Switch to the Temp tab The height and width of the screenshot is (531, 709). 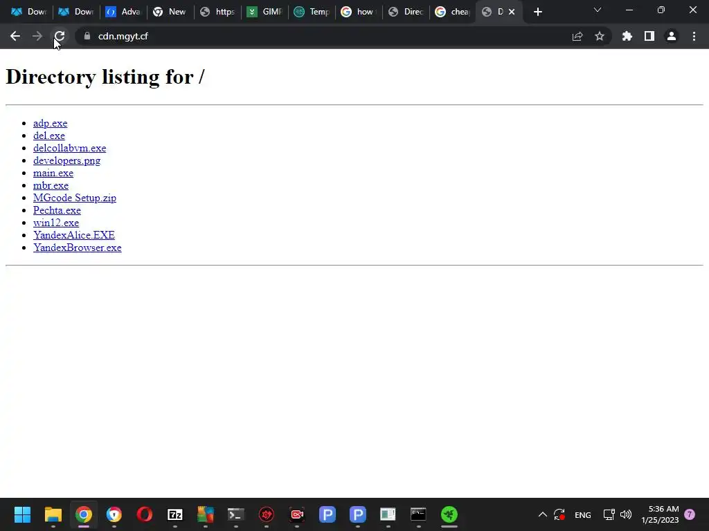click(x=312, y=12)
